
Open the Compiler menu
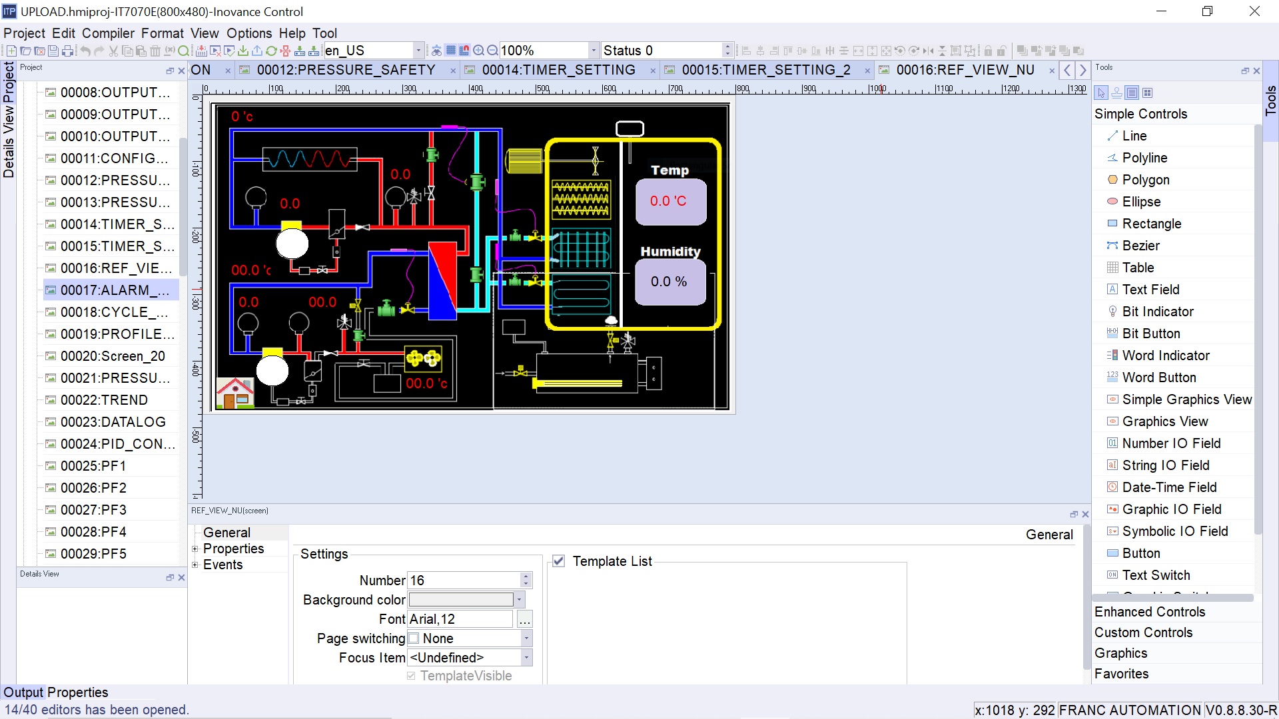pos(108,33)
